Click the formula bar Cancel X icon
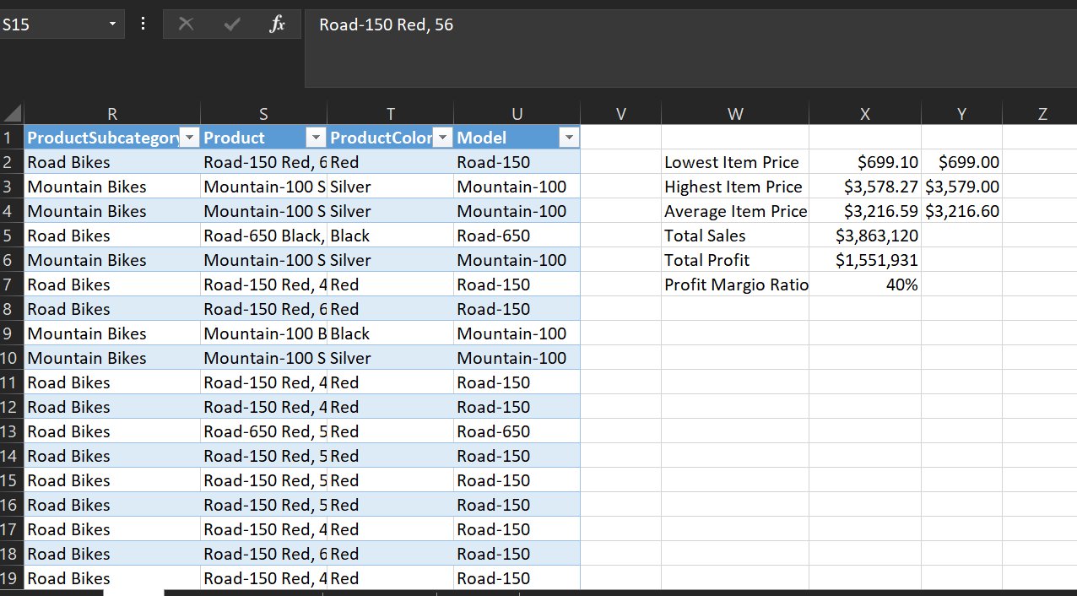 pyautogui.click(x=187, y=24)
